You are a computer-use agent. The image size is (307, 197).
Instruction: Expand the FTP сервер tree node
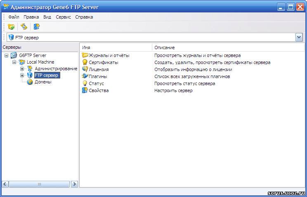(22, 75)
